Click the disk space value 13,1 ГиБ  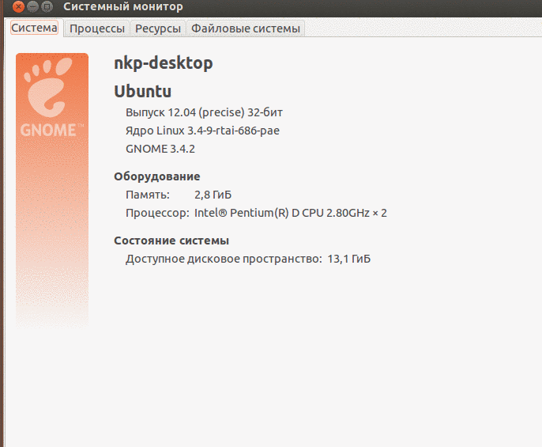pyautogui.click(x=349, y=259)
